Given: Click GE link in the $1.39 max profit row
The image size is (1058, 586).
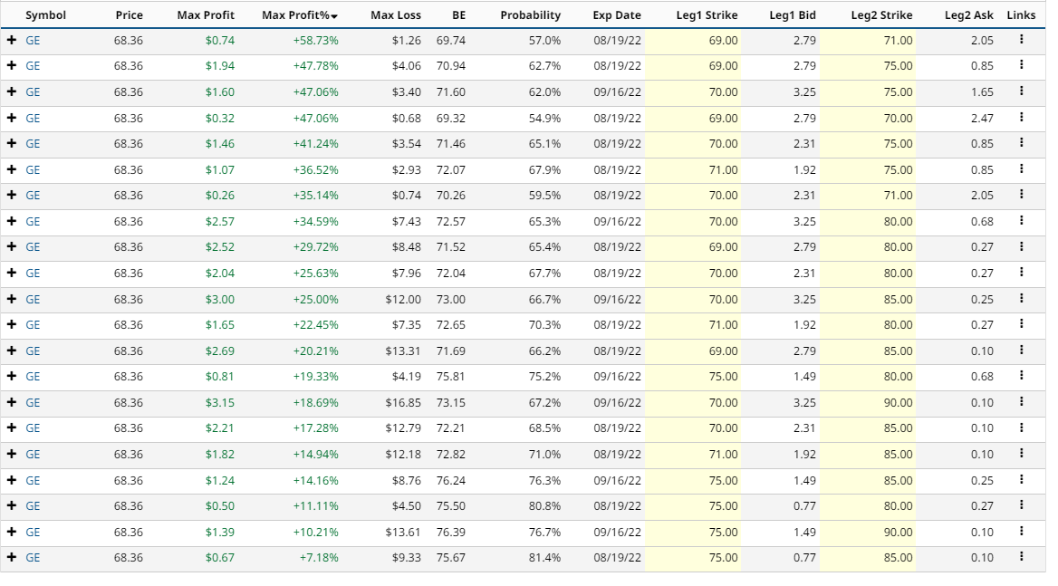Looking at the screenshot, I should pos(33,532).
